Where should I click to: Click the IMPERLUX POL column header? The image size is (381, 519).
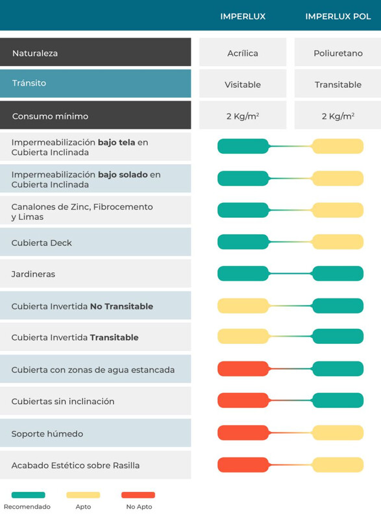[338, 17]
